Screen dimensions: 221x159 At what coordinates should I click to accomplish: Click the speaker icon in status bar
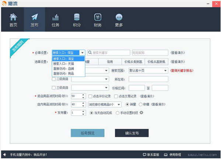5,155
